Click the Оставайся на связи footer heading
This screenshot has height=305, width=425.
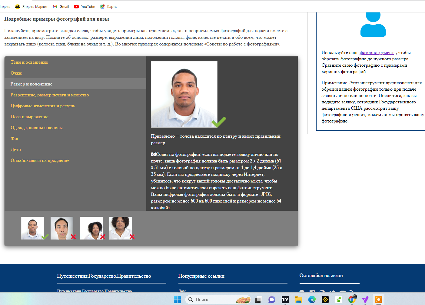click(321, 275)
